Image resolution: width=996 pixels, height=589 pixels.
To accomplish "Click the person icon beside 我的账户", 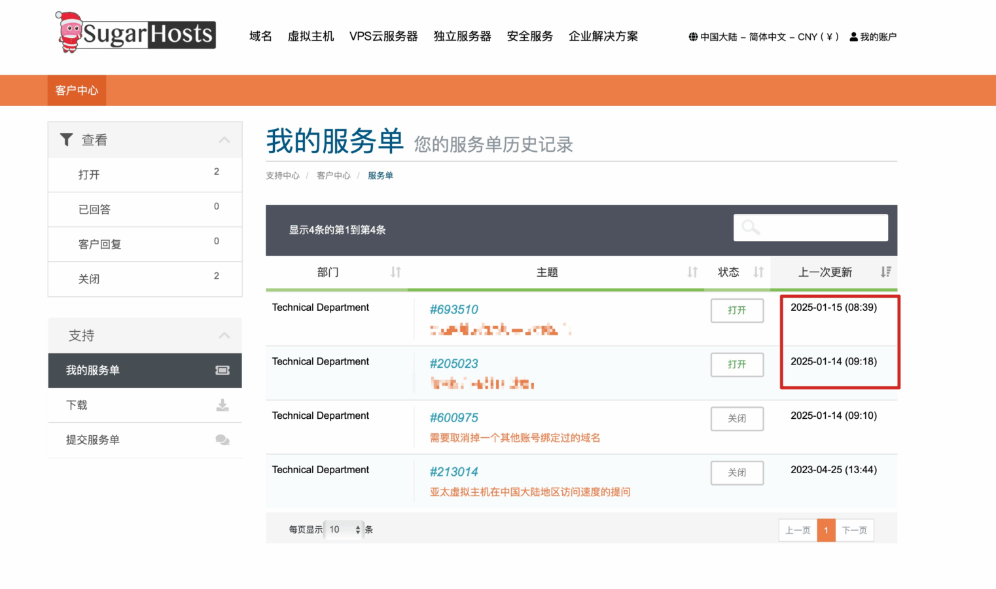I will point(852,37).
